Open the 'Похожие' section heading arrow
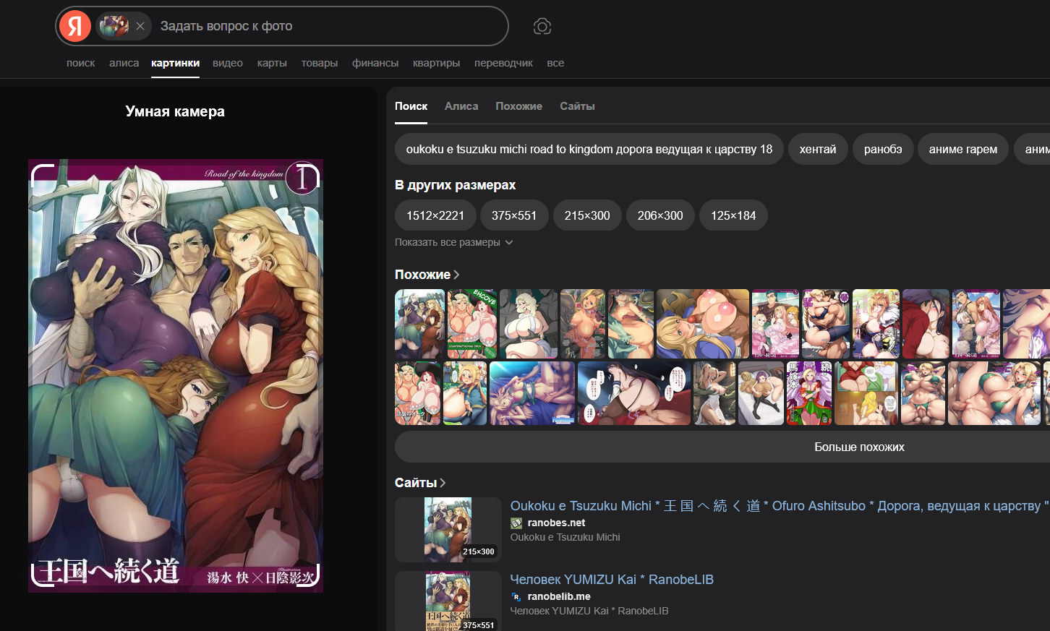 pyautogui.click(x=456, y=275)
